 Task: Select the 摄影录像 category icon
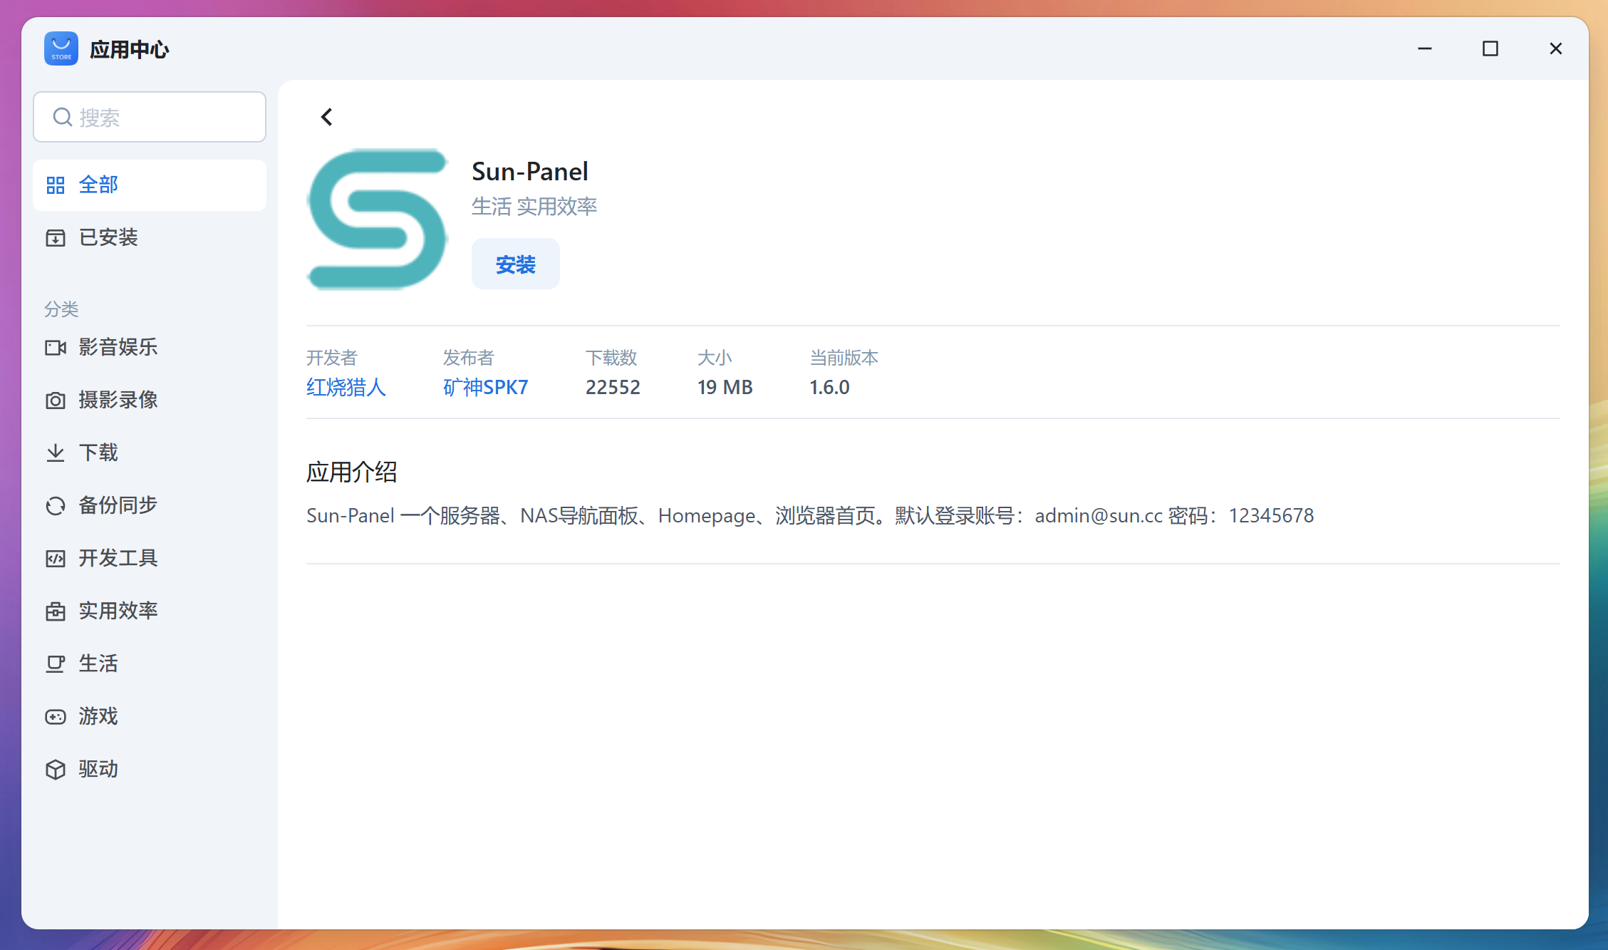56,400
